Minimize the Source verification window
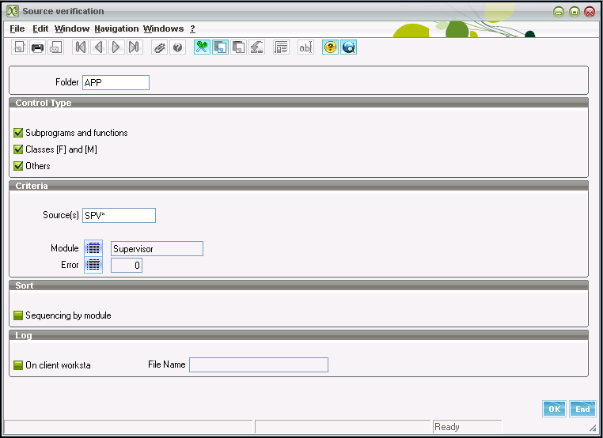The height and width of the screenshot is (438, 603). pyautogui.click(x=559, y=12)
